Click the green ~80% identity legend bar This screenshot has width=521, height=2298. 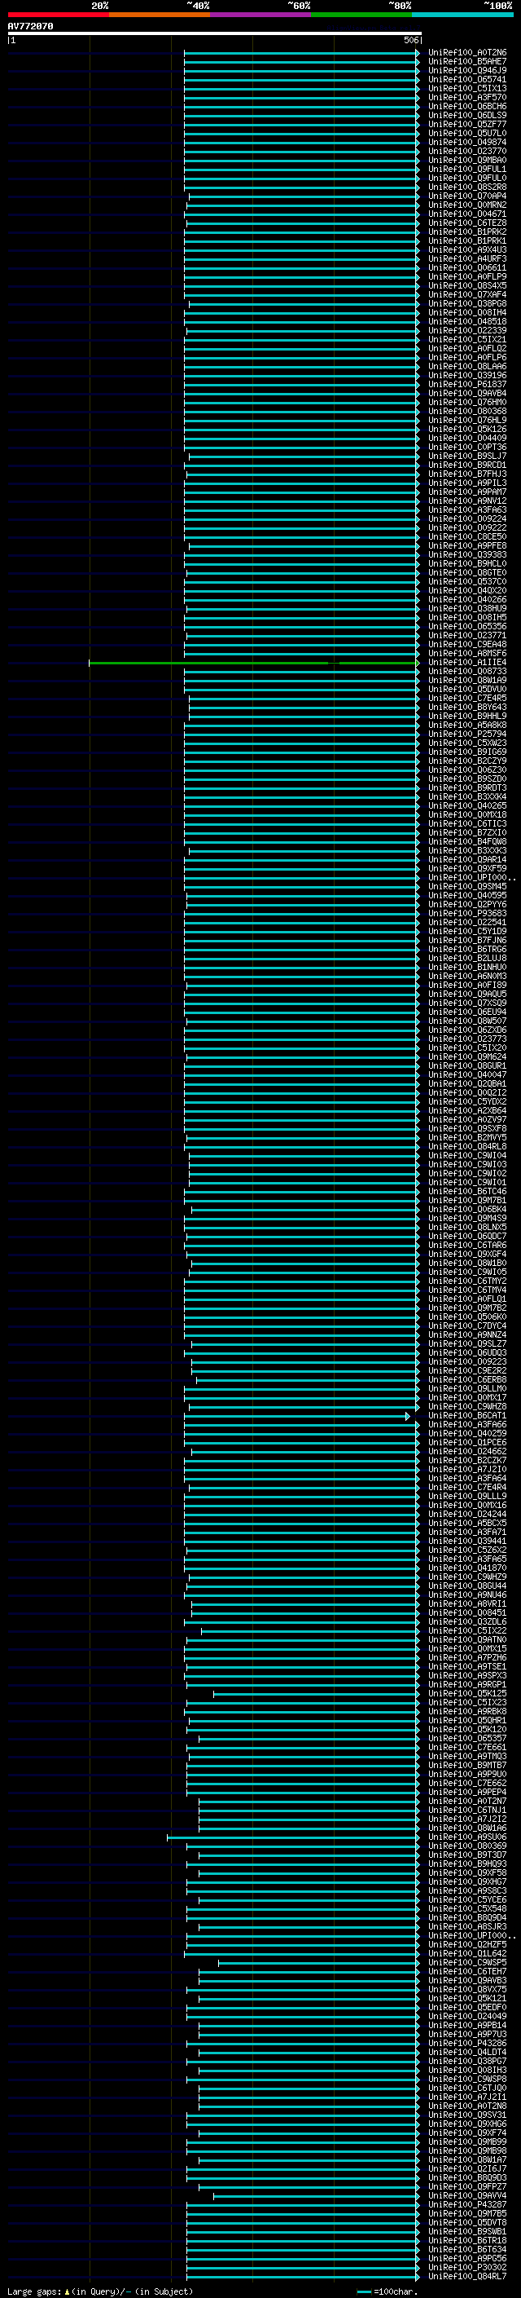tap(361, 15)
